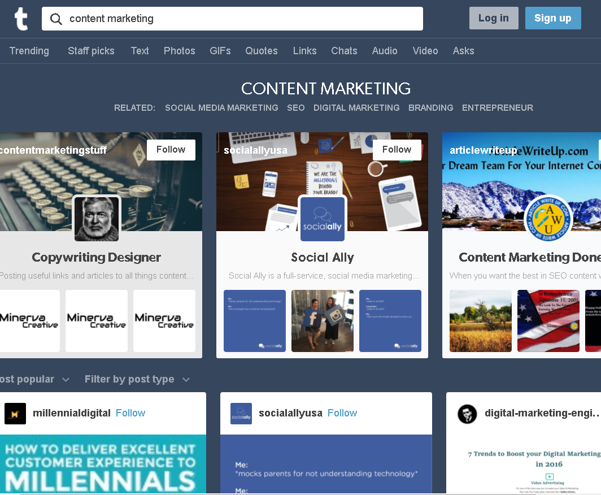Open the Audio tab

click(x=385, y=51)
